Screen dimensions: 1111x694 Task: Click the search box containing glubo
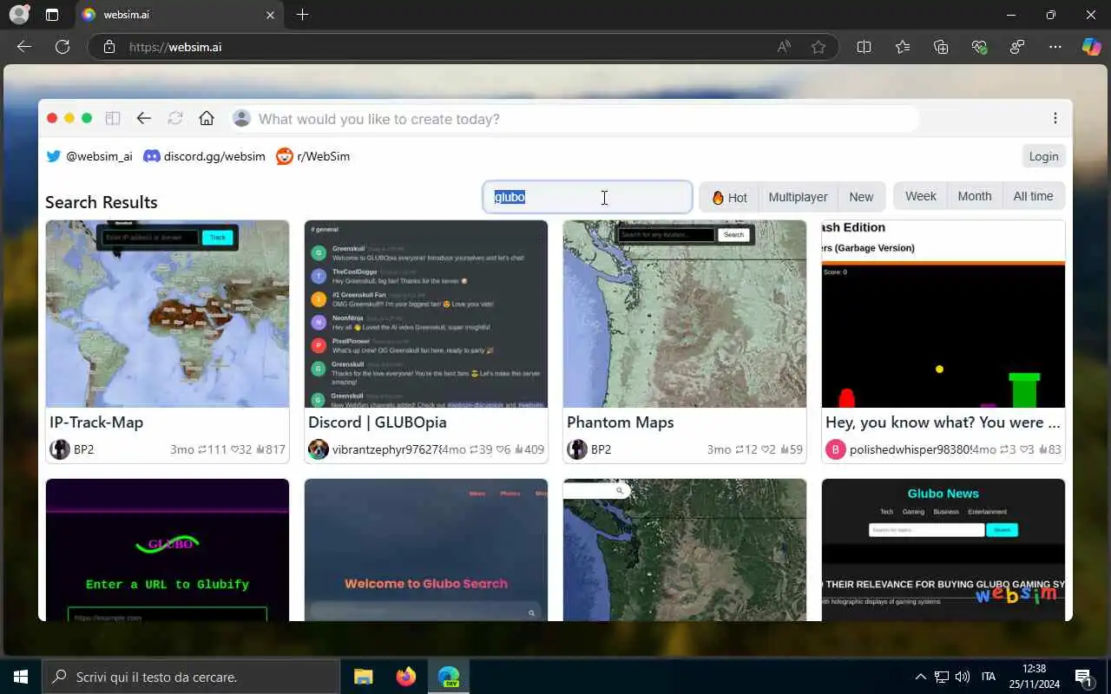(588, 197)
